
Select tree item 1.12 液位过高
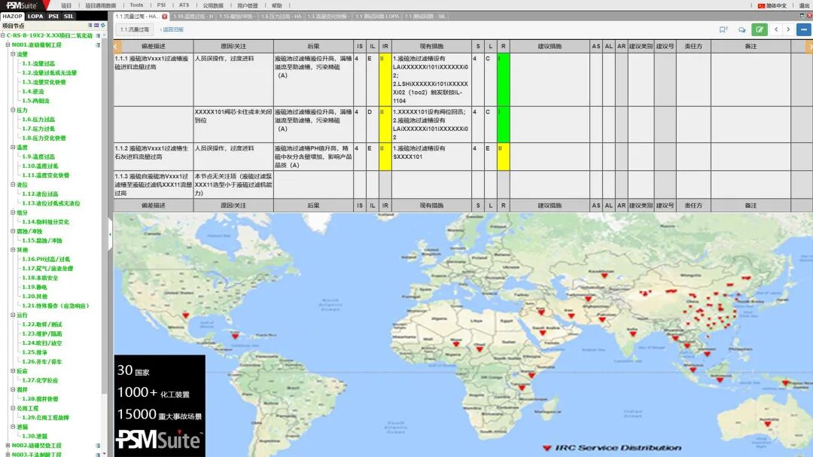(40, 194)
